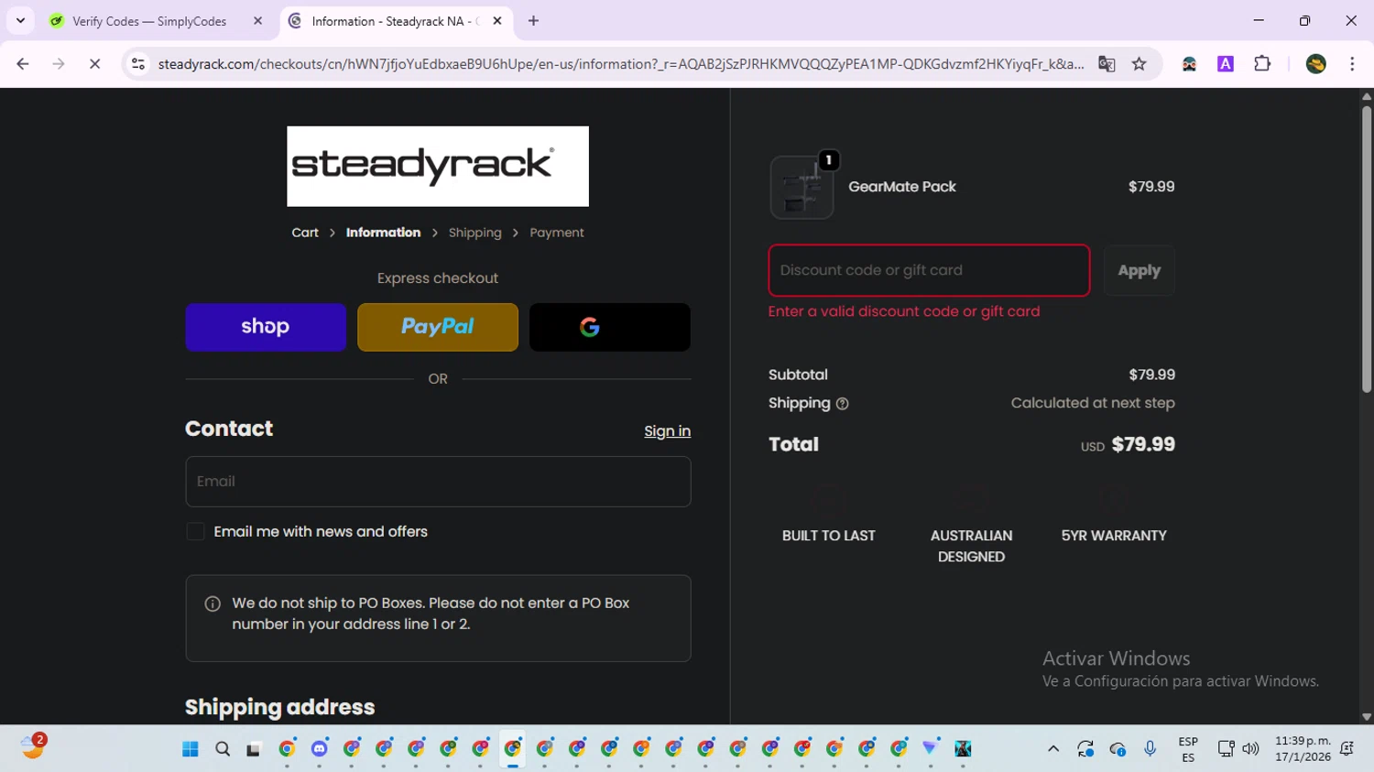The height and width of the screenshot is (772, 1374).
Task: Open the tab search dropdown in Chrome
Action: point(20,20)
